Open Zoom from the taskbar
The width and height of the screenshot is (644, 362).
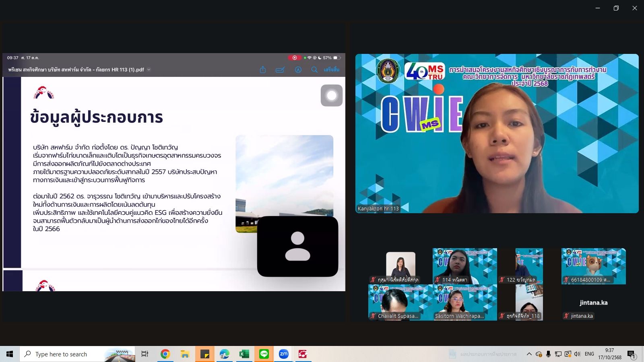point(284,354)
